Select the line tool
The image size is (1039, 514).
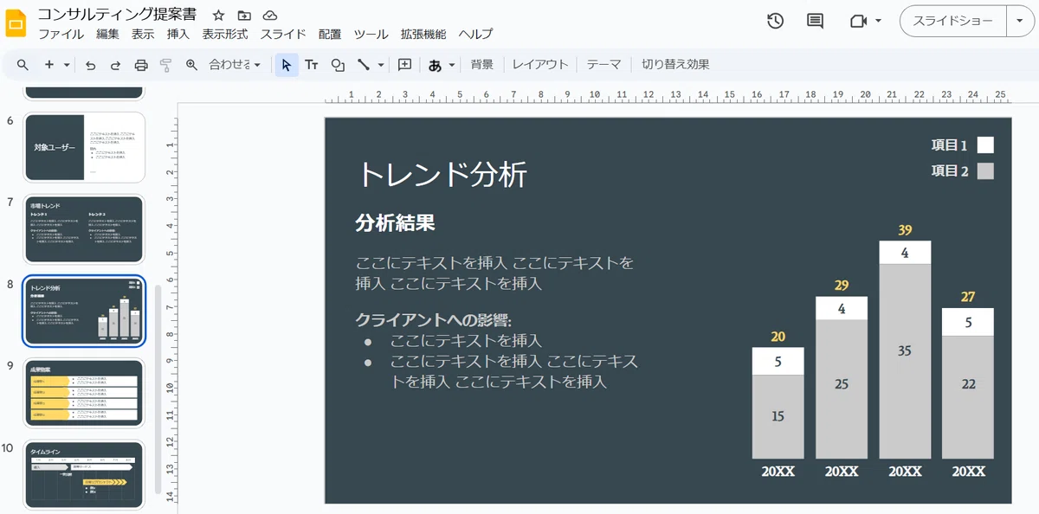pos(364,65)
